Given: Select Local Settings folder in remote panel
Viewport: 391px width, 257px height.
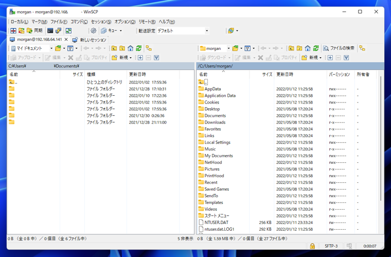Looking at the screenshot, I should (217, 142).
